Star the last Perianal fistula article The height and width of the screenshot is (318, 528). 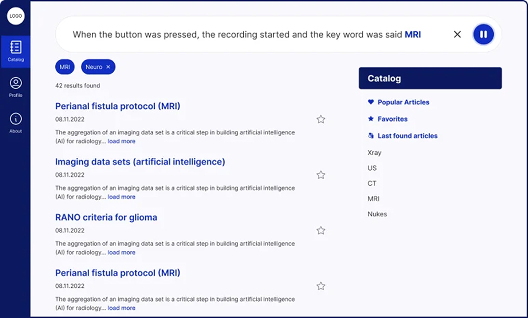click(321, 286)
